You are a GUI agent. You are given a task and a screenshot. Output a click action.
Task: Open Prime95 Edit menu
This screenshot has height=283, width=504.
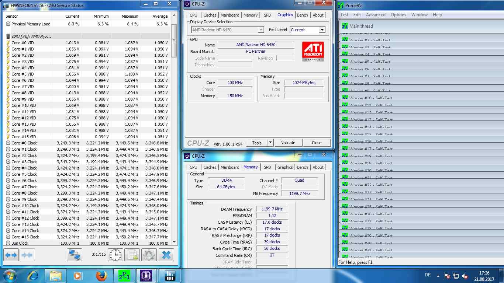click(357, 15)
